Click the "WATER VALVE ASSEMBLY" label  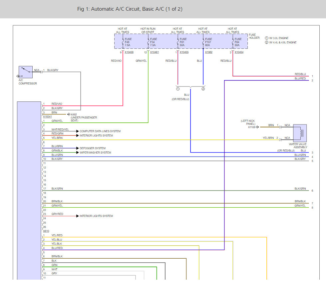click(298, 146)
